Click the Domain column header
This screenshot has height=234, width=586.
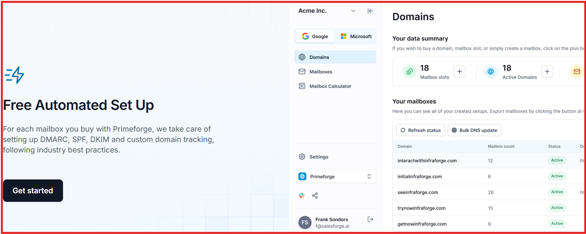(x=405, y=147)
